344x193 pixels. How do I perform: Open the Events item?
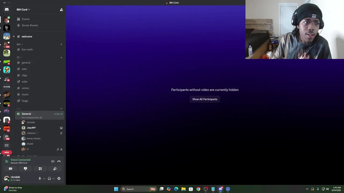26,19
